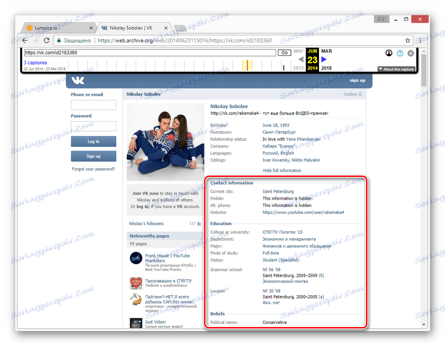The width and height of the screenshot is (445, 346).
Task: Open youtube.com/user/rakamaka4 website link
Action: (x=303, y=212)
